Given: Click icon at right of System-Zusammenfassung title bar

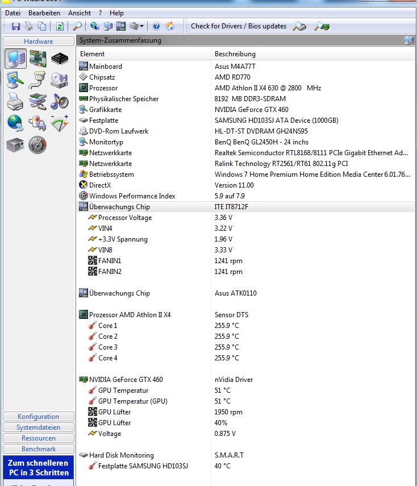Looking at the screenshot, I should pyautogui.click(x=409, y=40).
